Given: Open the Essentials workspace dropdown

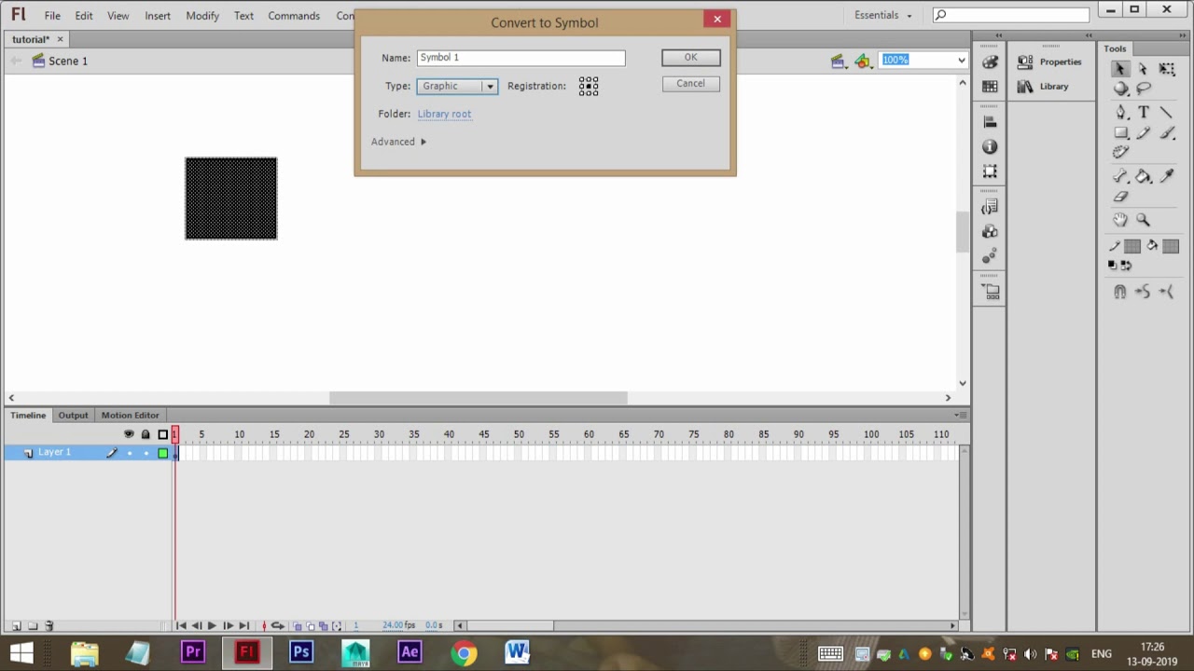Looking at the screenshot, I should click(882, 15).
